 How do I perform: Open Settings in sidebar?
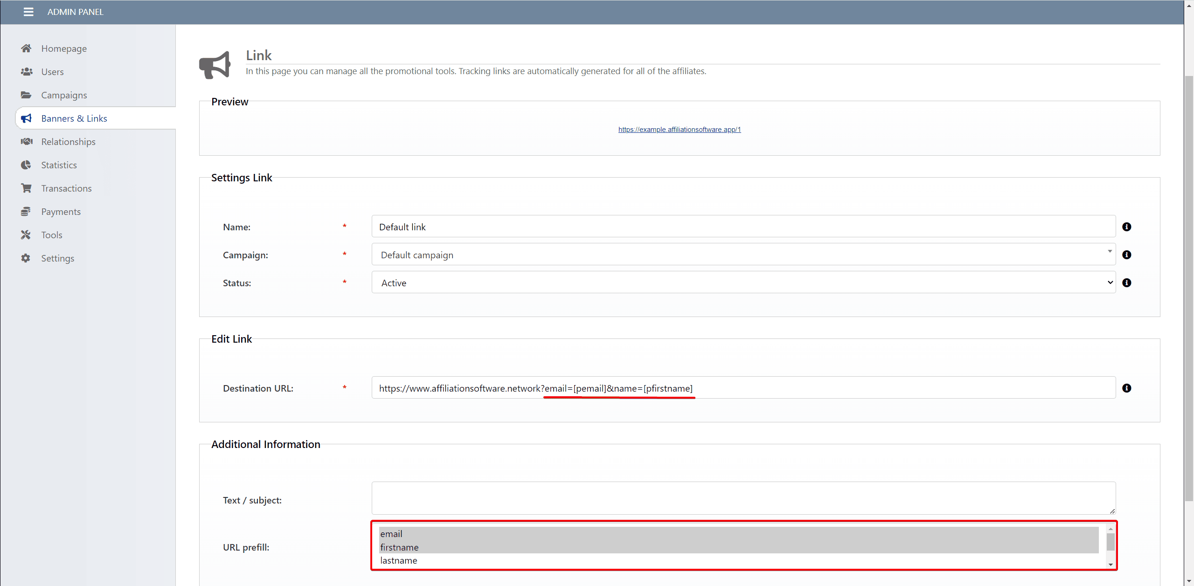tap(57, 258)
